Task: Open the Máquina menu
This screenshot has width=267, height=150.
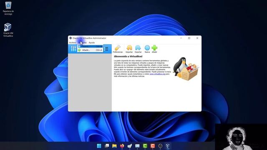Action: tap(83, 42)
